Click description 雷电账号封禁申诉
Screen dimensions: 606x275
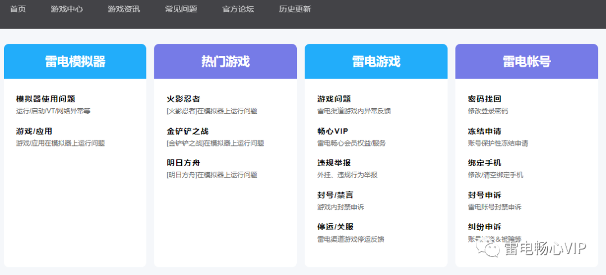495,207
